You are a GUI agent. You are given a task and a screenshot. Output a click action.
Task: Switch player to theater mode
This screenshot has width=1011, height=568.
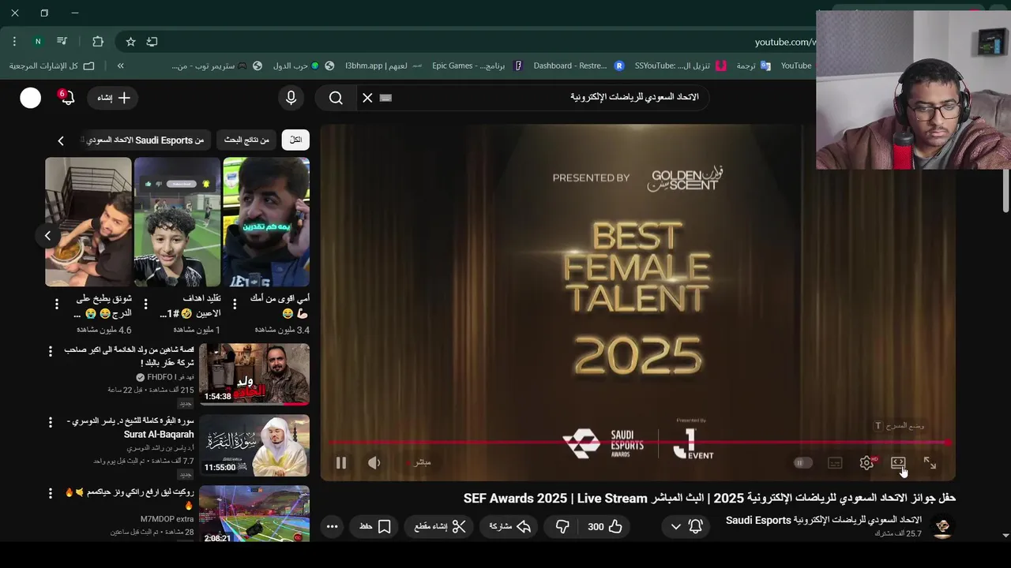click(898, 463)
